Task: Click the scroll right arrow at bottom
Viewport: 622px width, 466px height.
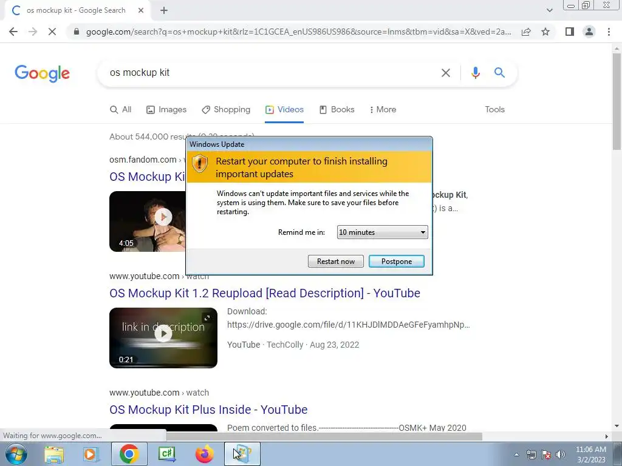Action: coord(607,436)
